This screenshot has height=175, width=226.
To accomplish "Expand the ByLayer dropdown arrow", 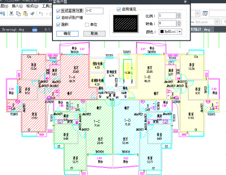I will coord(217,22).
